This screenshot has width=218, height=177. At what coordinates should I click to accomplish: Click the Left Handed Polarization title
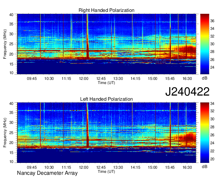click(x=106, y=99)
